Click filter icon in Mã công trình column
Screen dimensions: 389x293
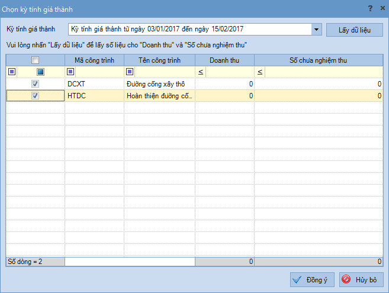click(x=70, y=72)
